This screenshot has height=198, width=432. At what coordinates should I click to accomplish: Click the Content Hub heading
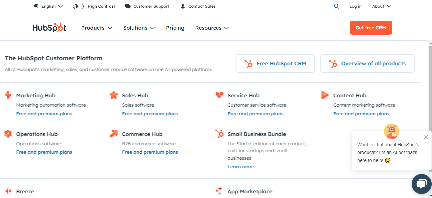[x=350, y=95]
